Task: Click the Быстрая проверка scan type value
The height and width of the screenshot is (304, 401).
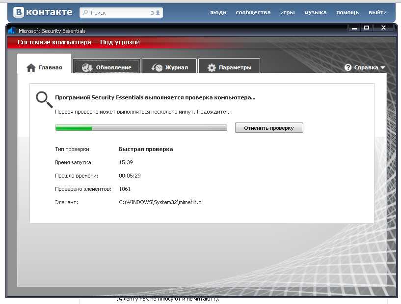Action: click(146, 149)
